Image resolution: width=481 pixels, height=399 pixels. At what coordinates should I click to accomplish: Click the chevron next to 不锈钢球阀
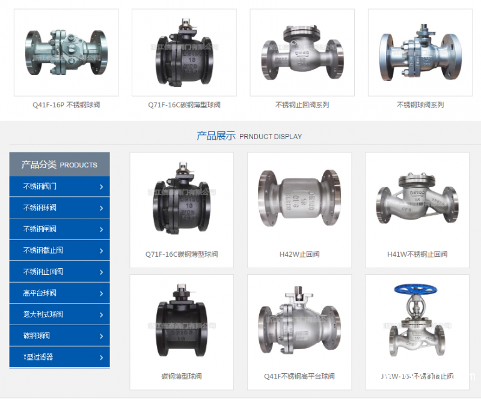coord(101,208)
